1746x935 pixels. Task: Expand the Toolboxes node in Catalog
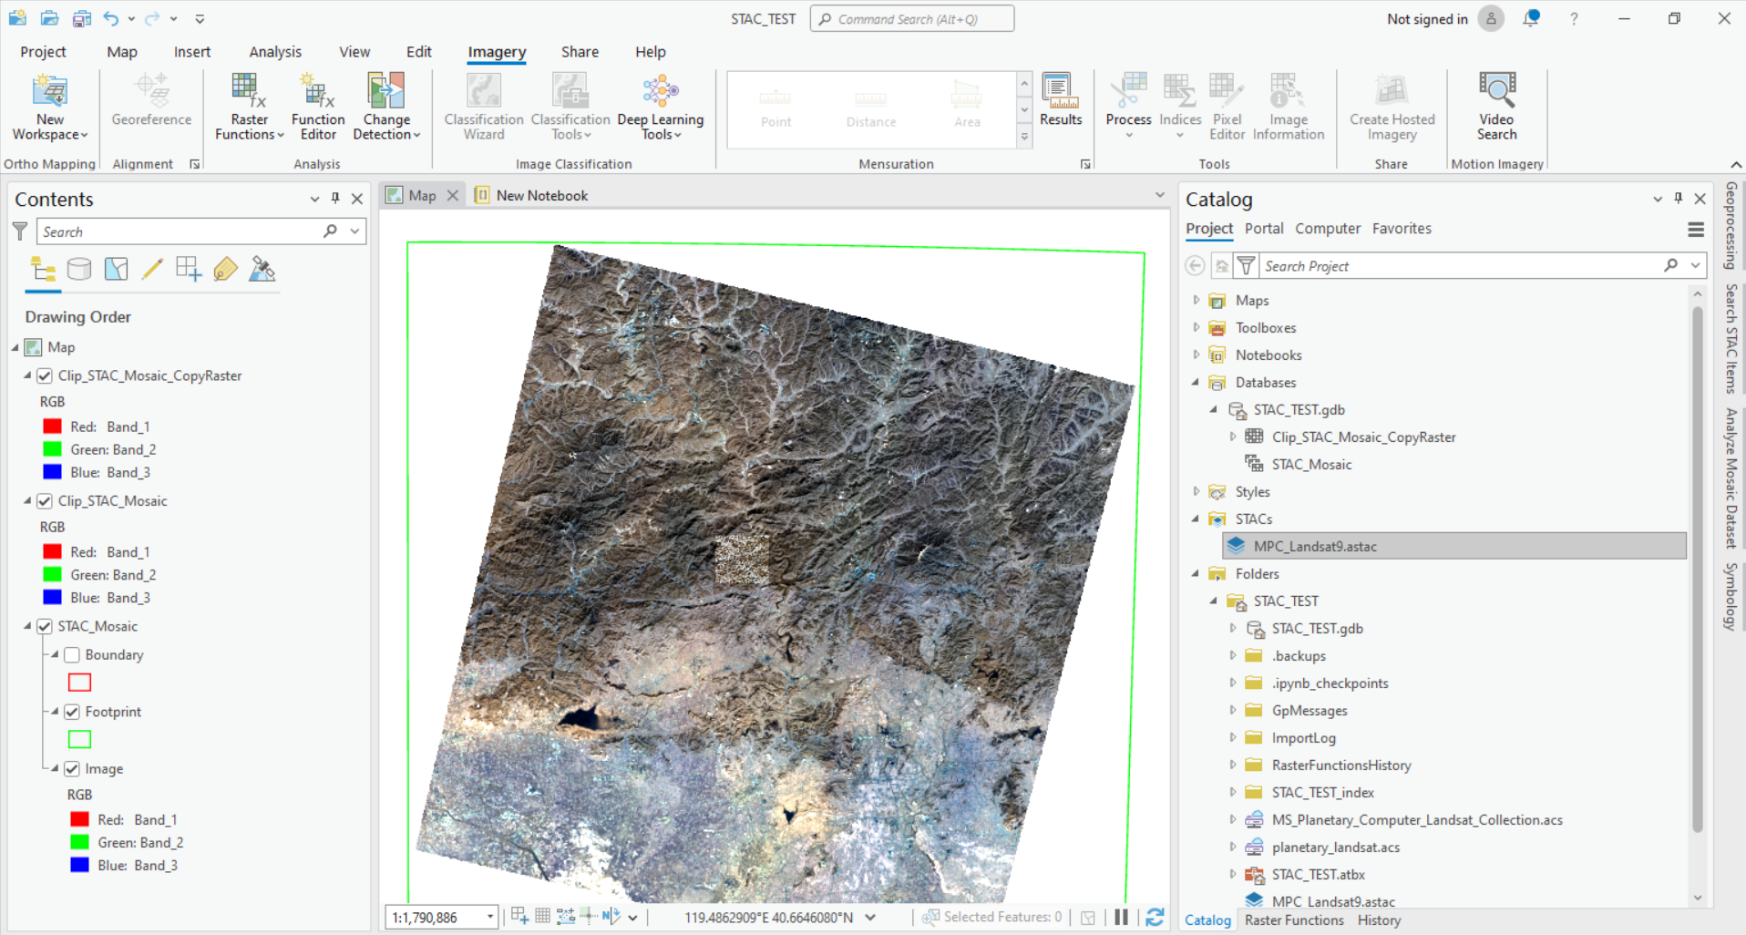[1197, 327]
